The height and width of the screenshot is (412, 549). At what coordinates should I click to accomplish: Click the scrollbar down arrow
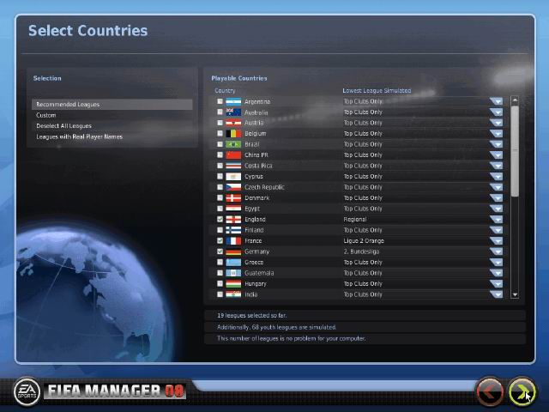515,294
